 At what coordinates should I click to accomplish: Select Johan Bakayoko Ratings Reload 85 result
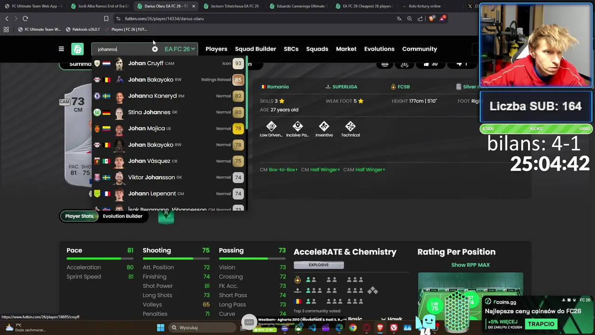[169, 80]
